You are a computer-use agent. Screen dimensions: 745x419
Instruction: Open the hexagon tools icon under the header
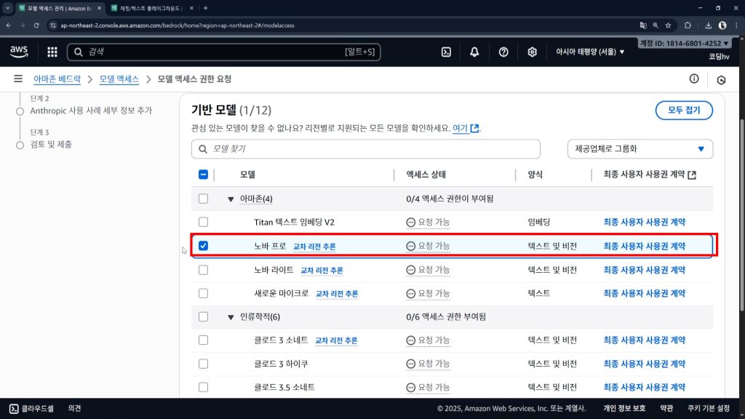(721, 80)
